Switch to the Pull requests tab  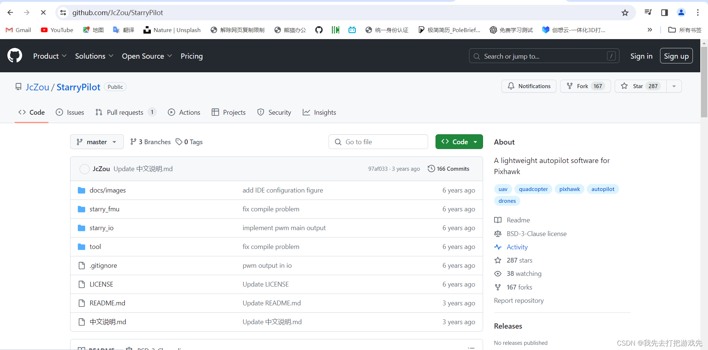point(126,112)
